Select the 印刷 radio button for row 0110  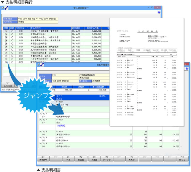pos(12,53)
